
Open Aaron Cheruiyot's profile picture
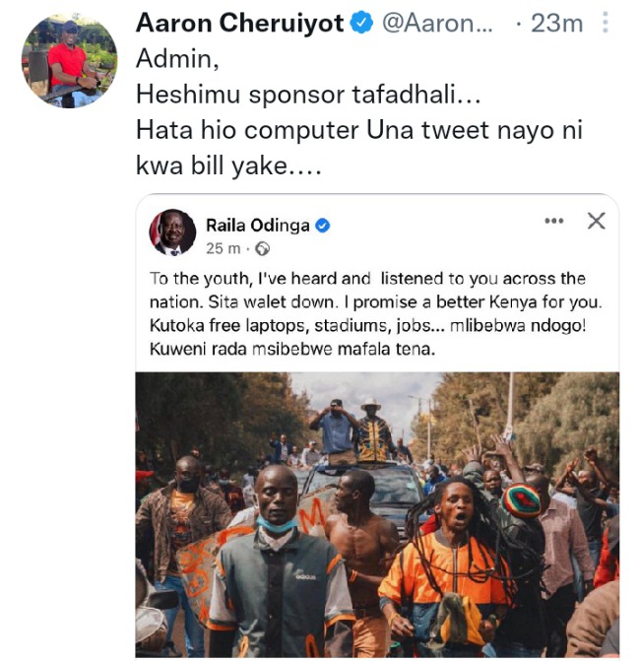(x=70, y=61)
